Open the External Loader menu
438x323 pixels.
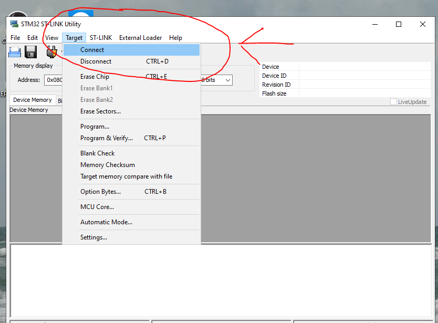[x=140, y=38]
